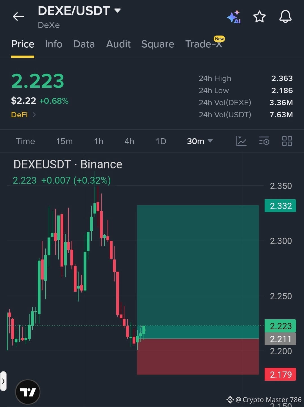This screenshot has height=407, width=304.
Task: Open the chart indicators line icon
Action: click(241, 141)
